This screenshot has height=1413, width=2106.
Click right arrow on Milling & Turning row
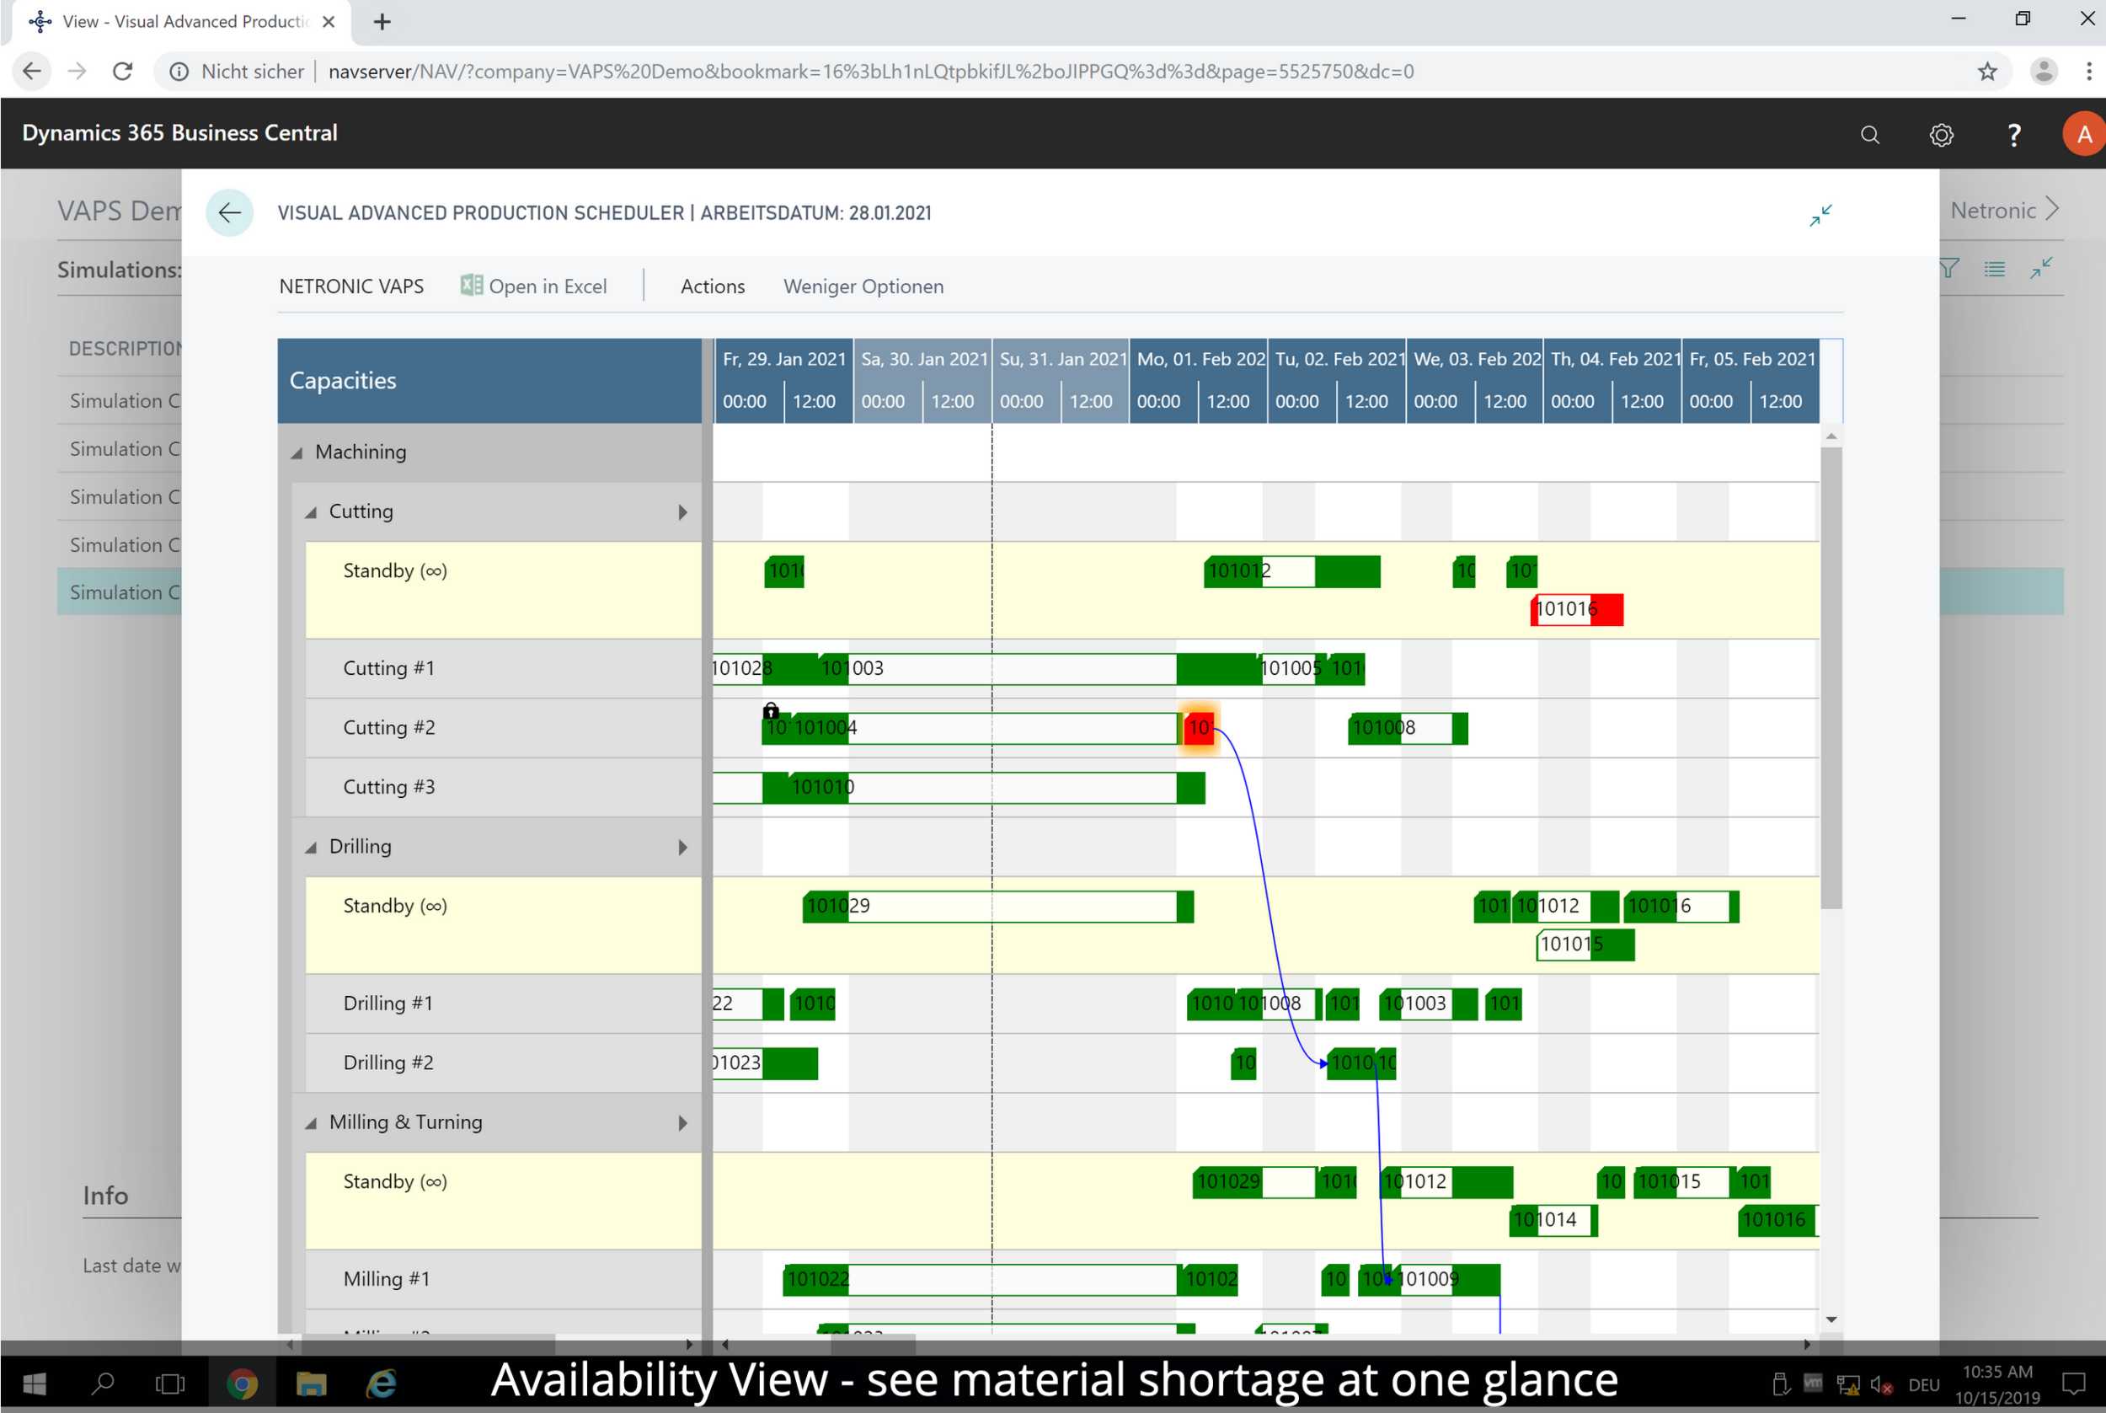683,1123
